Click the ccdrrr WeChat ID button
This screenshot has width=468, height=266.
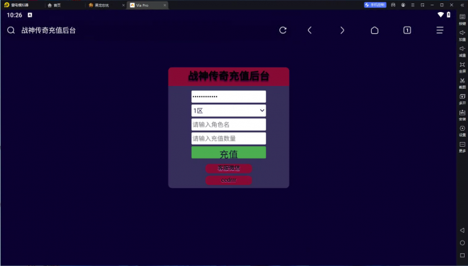coord(229,180)
